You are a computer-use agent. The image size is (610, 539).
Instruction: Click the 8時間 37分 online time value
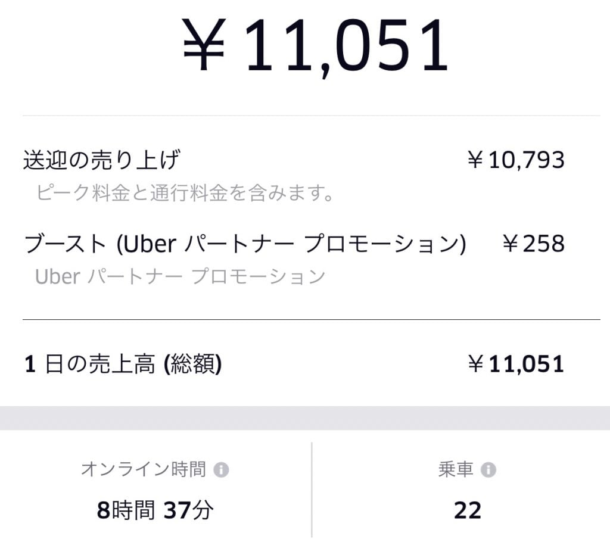(x=155, y=510)
